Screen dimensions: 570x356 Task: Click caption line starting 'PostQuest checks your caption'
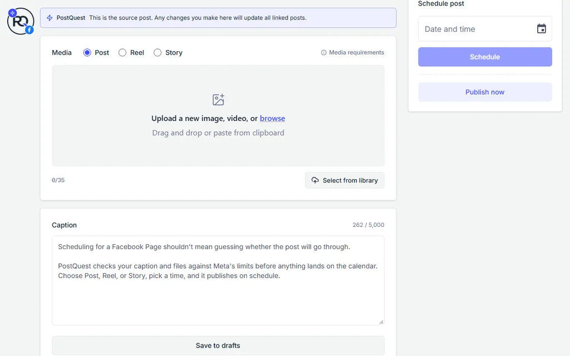[218, 266]
